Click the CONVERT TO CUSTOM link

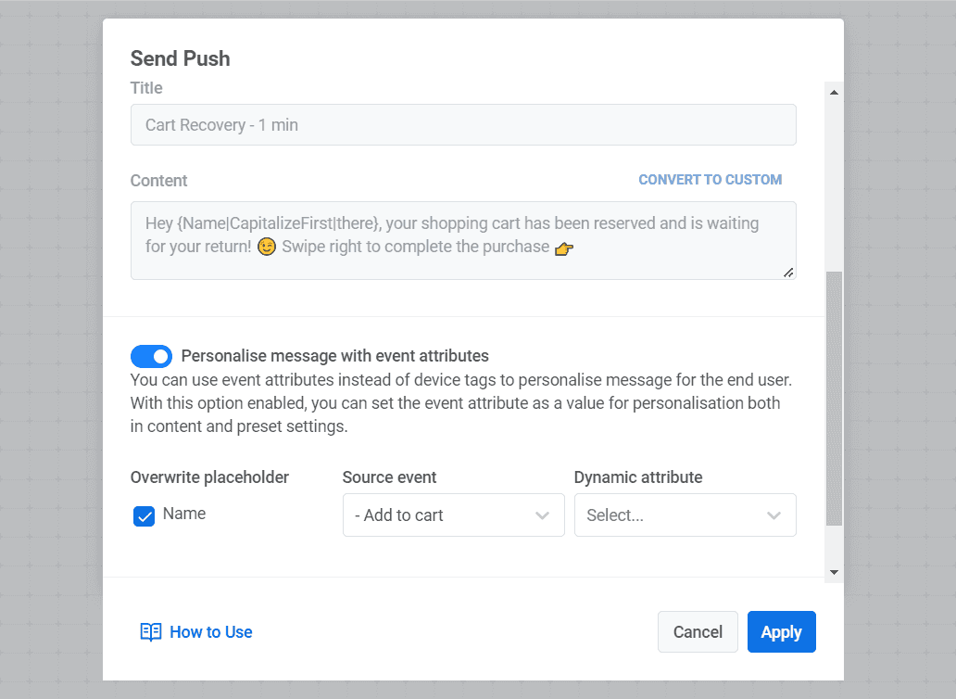710,179
